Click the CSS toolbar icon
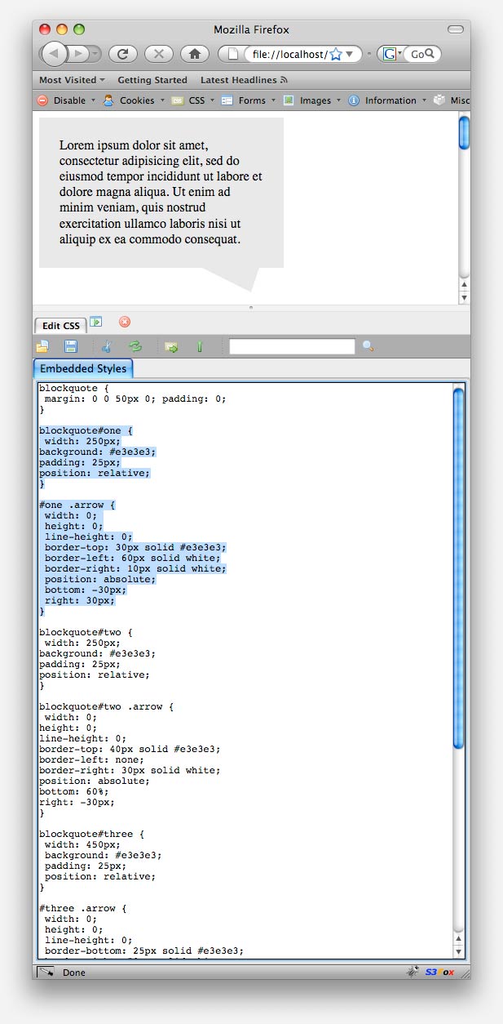This screenshot has width=503, height=1024. pyautogui.click(x=177, y=100)
